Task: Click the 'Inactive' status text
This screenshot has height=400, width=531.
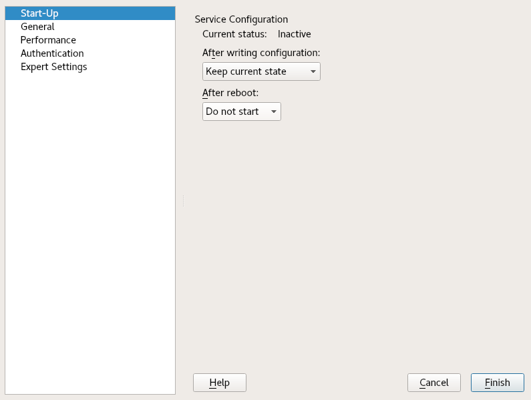Action: (x=294, y=33)
